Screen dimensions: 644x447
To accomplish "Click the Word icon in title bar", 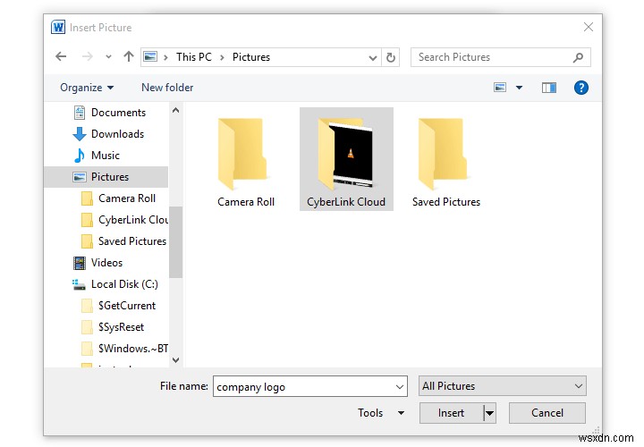I will pyautogui.click(x=58, y=27).
